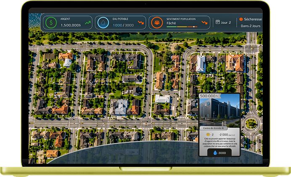The height and width of the screenshot is (177, 291).
Task: Select the Centre de donnée AI card image
Action: point(220,109)
